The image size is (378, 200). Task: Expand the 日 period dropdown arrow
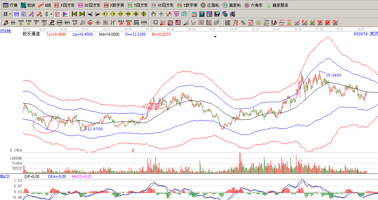[x=10, y=14]
